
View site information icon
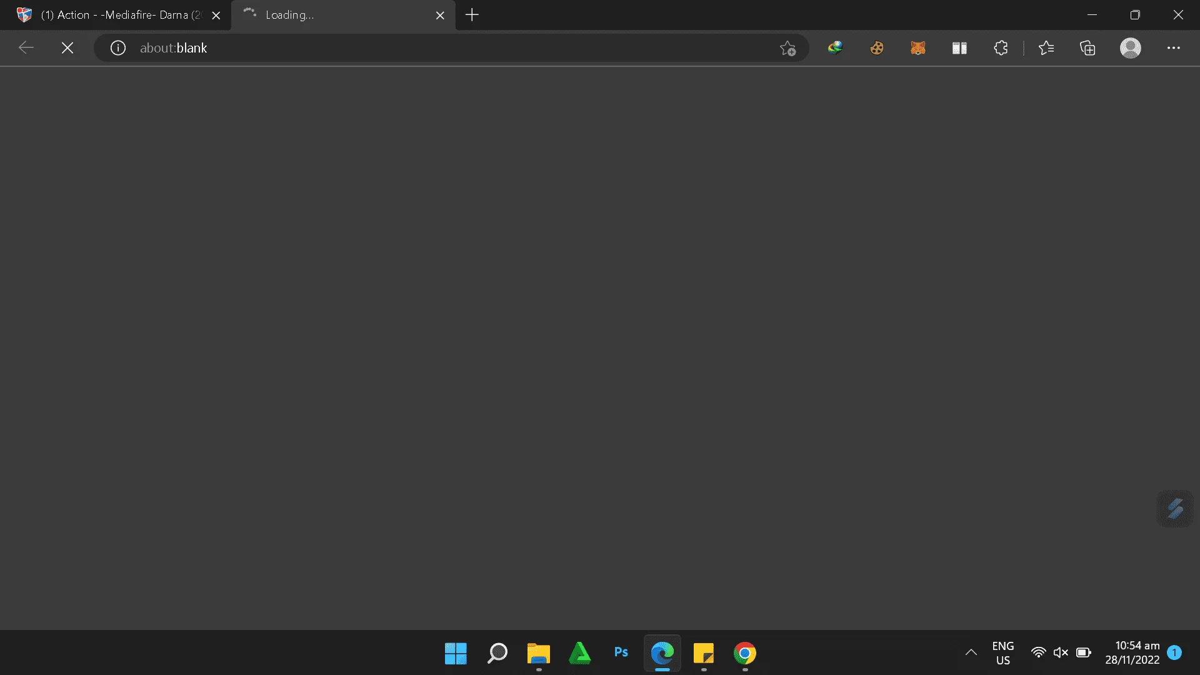click(118, 48)
